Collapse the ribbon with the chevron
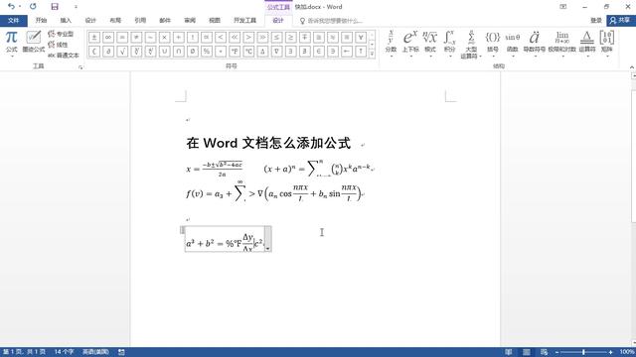Screen dimensions: 636x357 (632, 67)
